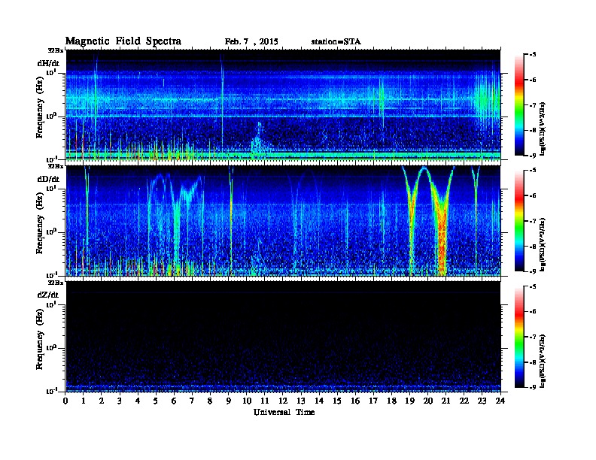596x460 pixels.
Task: Click the log(PSD) units label of dH/dt color bar
Action: [543, 129]
